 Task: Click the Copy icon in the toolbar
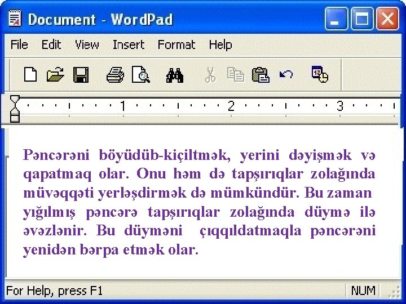[x=235, y=75]
